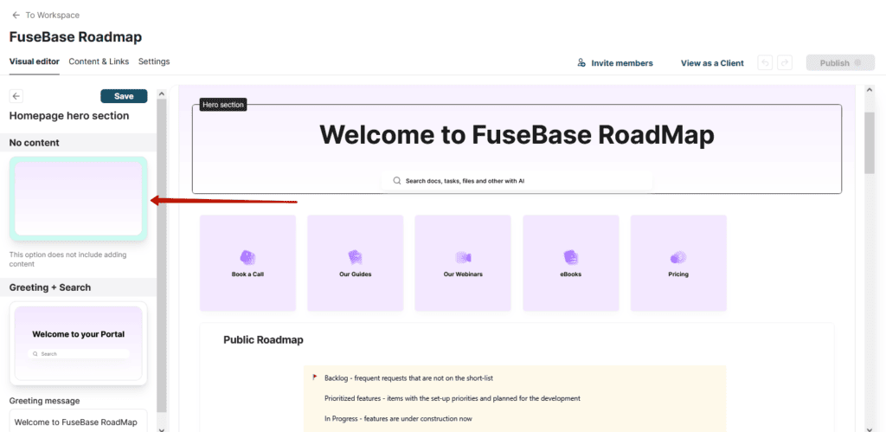The image size is (886, 432).
Task: Click the Save button
Action: click(124, 96)
